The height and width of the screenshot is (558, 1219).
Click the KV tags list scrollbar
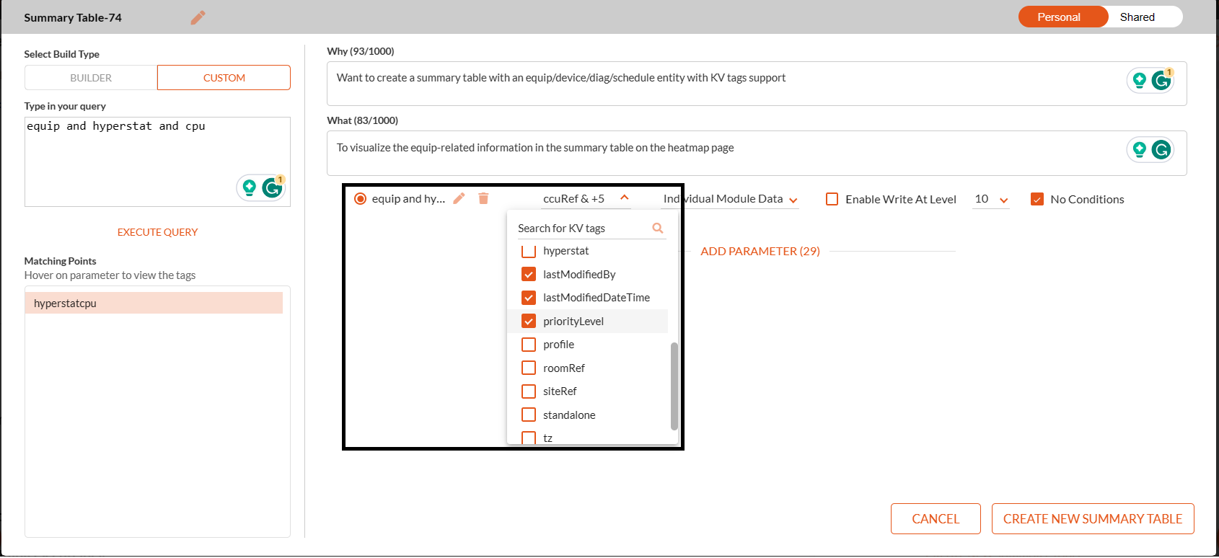click(674, 386)
